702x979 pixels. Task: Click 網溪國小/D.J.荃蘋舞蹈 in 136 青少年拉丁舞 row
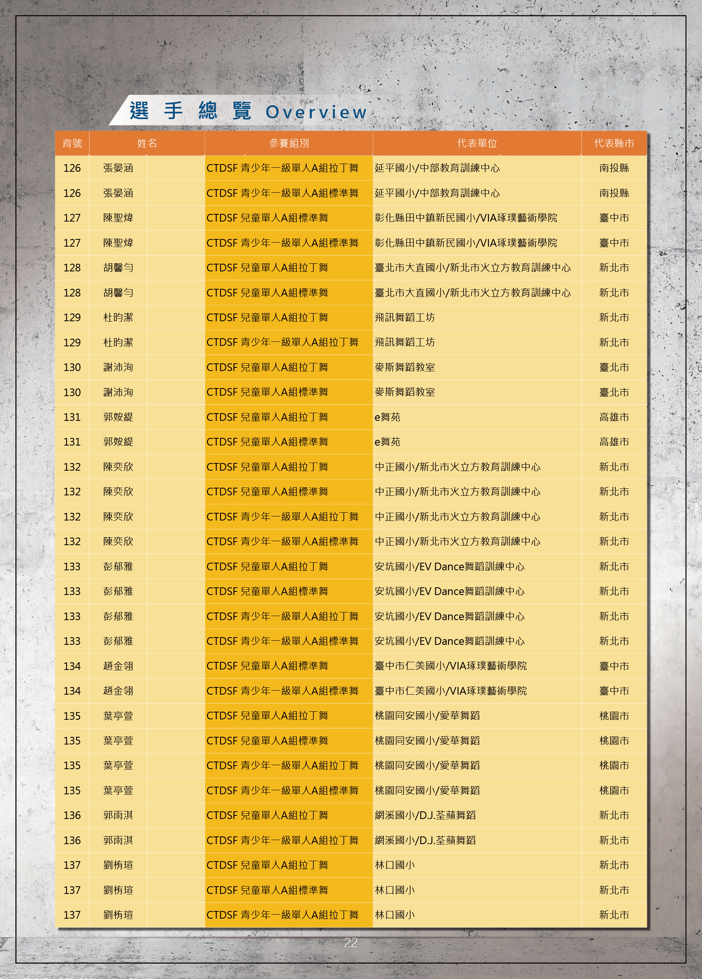tap(425, 840)
